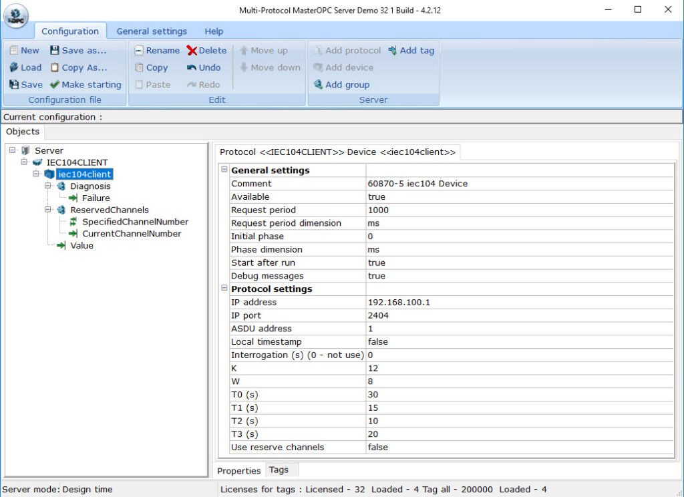684x497 pixels.
Task: Switch to the General settings tab
Action: (150, 31)
